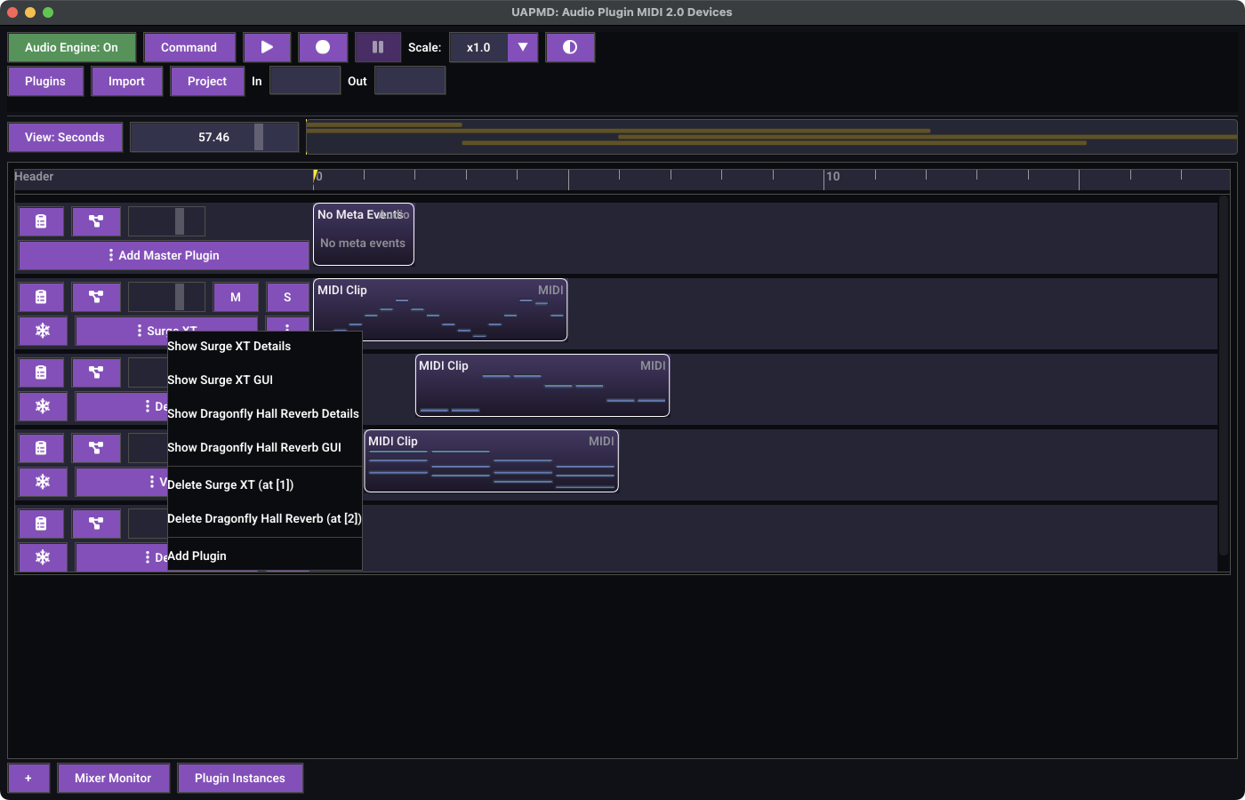Toggle snowflake on the track directly below Surge XT

pos(43,406)
